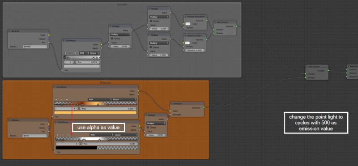Click the Material Output node Volume socket
The width and height of the screenshot is (358, 166).
pyautogui.click(x=347, y=73)
